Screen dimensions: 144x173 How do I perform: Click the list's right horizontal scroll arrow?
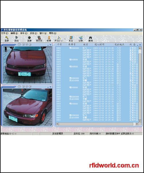[137, 124]
